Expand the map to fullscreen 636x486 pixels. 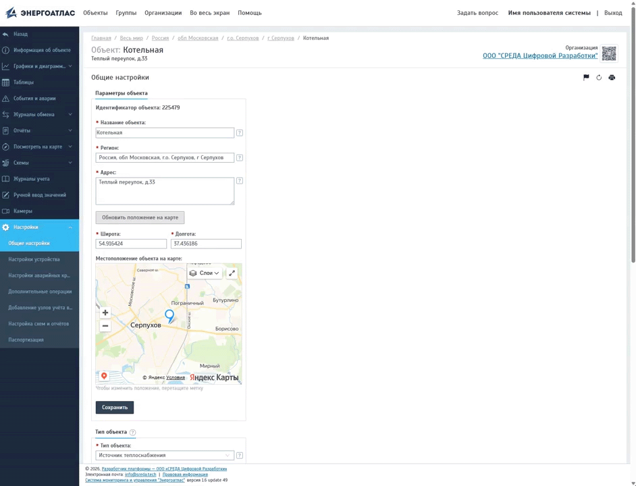point(232,273)
